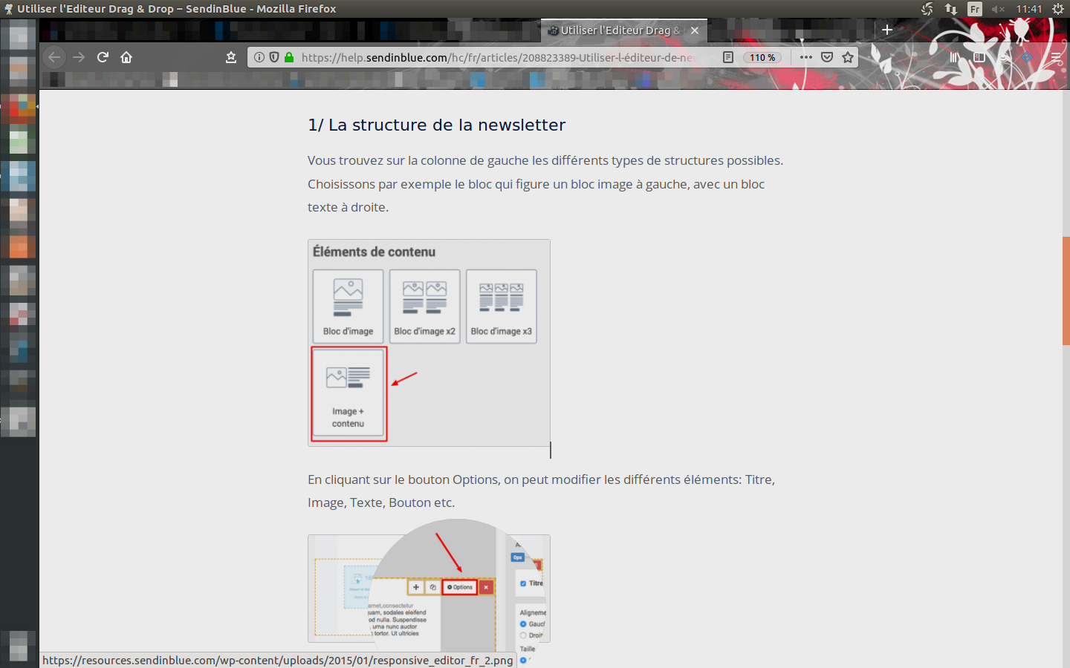This screenshot has width=1070, height=668.
Task: Click the 11:41 clock in the panel
Action: point(1029,9)
